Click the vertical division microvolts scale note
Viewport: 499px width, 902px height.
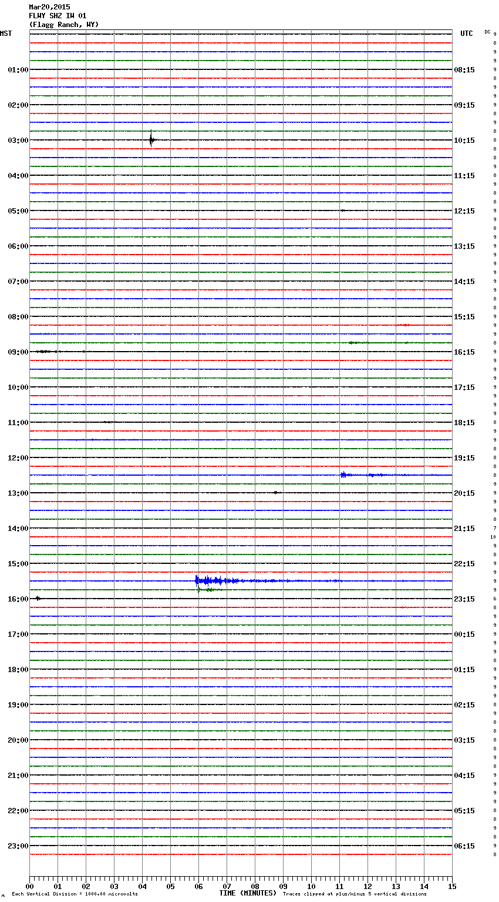click(75, 894)
